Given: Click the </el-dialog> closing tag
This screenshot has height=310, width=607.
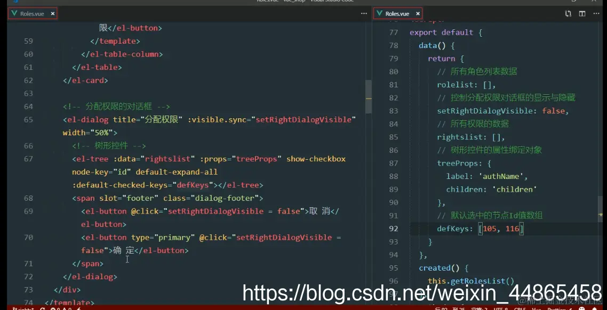Looking at the screenshot, I should coord(90,277).
